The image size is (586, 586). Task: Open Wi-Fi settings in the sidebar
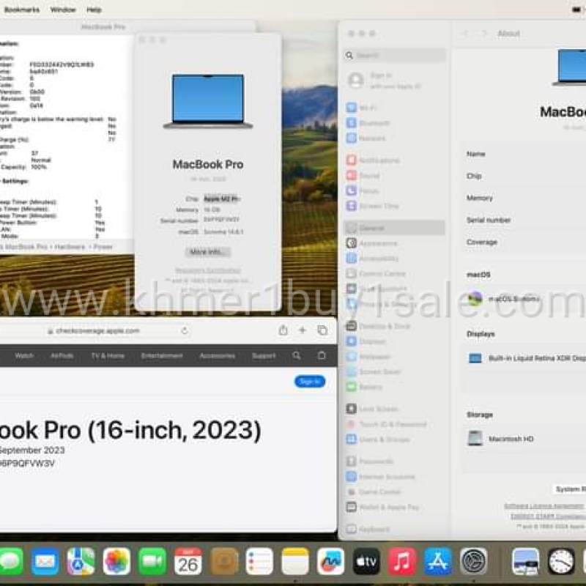click(x=394, y=108)
